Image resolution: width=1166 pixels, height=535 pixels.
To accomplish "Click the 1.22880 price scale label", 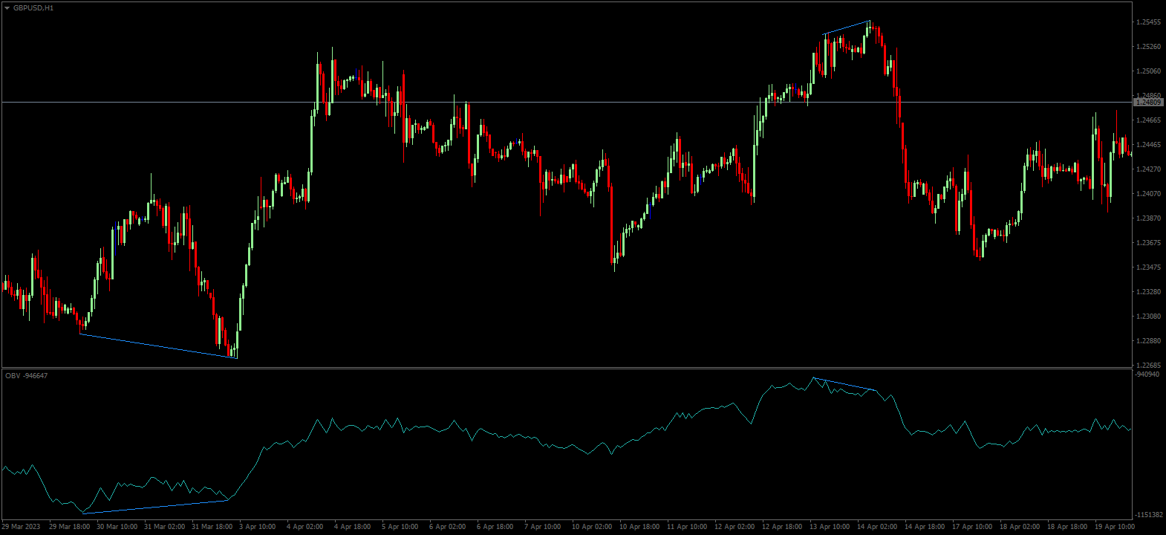I will 1148,341.
